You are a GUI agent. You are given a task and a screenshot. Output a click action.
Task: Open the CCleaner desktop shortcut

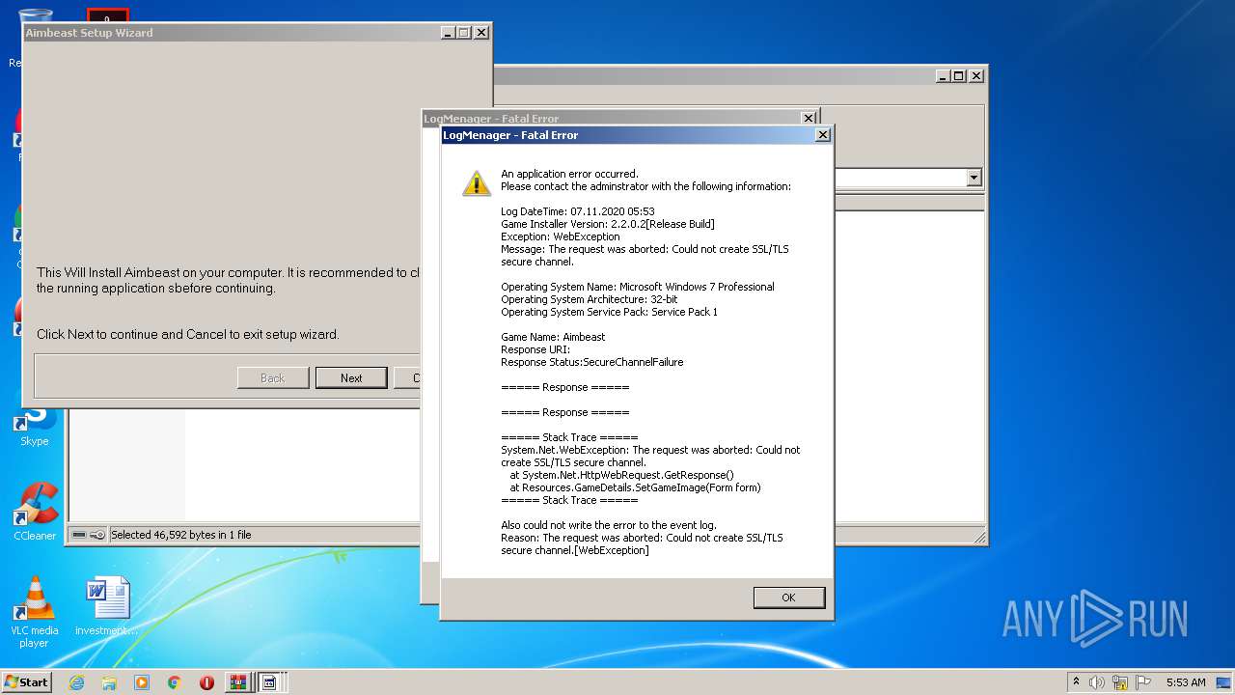click(35, 512)
